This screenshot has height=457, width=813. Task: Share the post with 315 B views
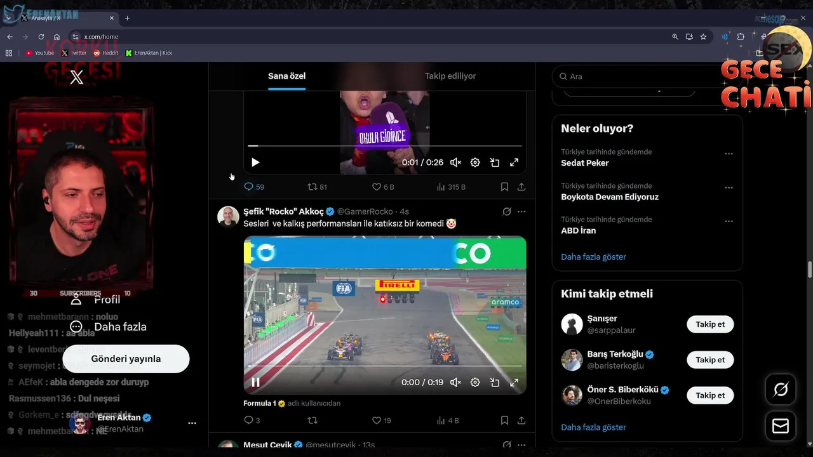(x=521, y=187)
